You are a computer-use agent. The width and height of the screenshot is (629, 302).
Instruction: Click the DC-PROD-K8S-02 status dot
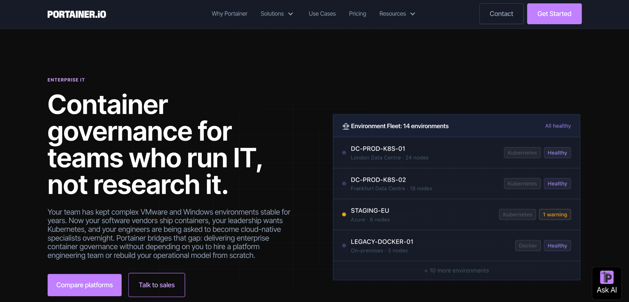[x=344, y=184]
